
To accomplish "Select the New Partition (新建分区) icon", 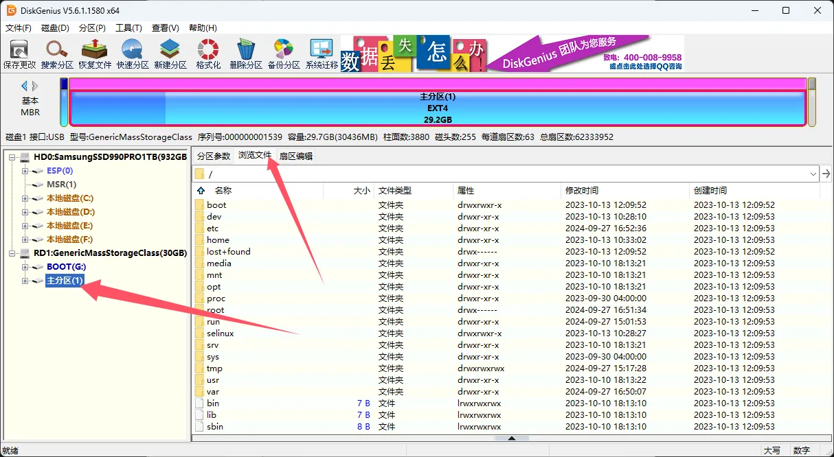I will click(x=170, y=54).
